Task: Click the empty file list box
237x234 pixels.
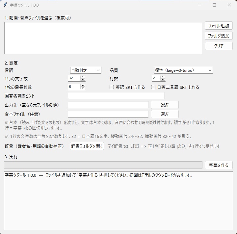Action: pyautogui.click(x=103, y=38)
